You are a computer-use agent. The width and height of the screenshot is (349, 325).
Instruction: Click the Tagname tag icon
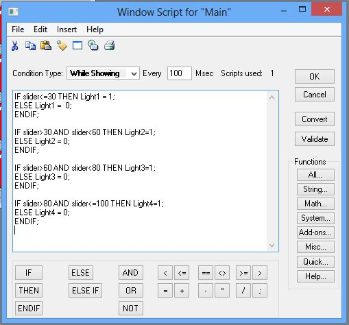click(x=62, y=45)
